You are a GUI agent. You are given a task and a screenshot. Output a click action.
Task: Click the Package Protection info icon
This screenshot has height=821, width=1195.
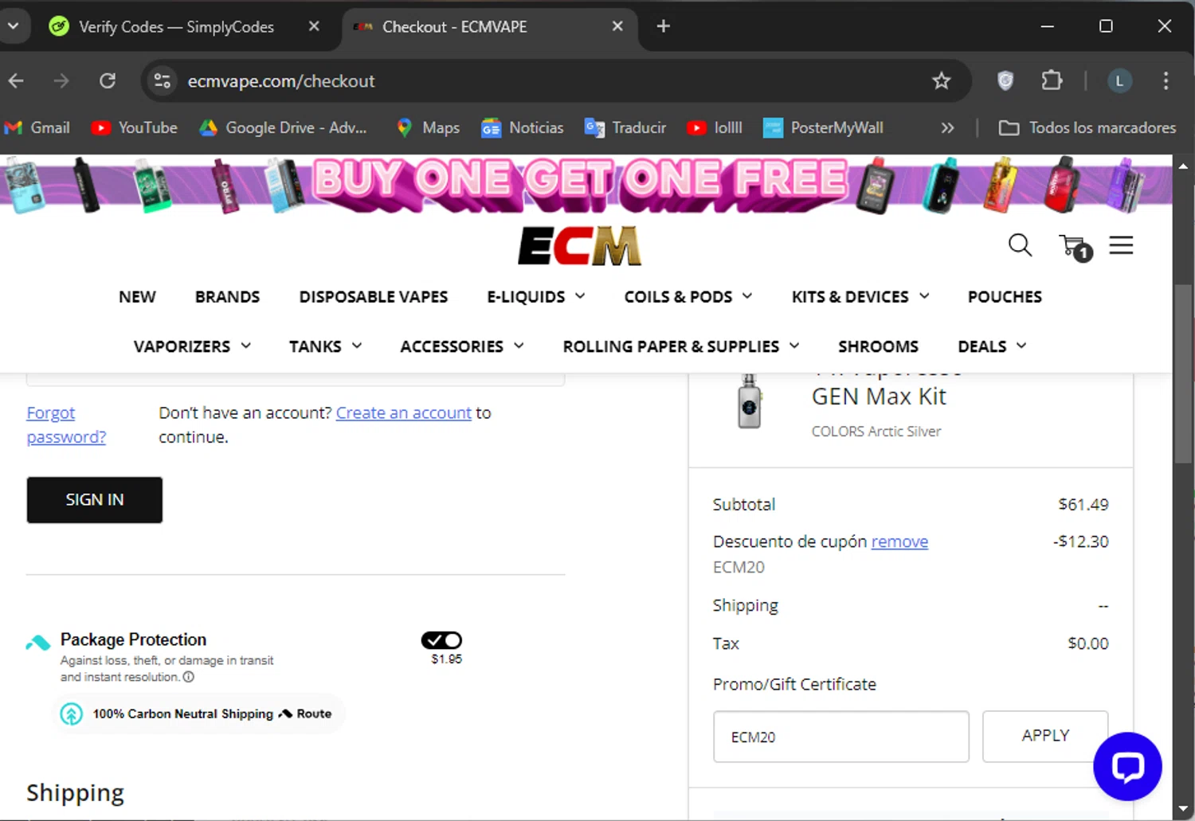coord(189,677)
